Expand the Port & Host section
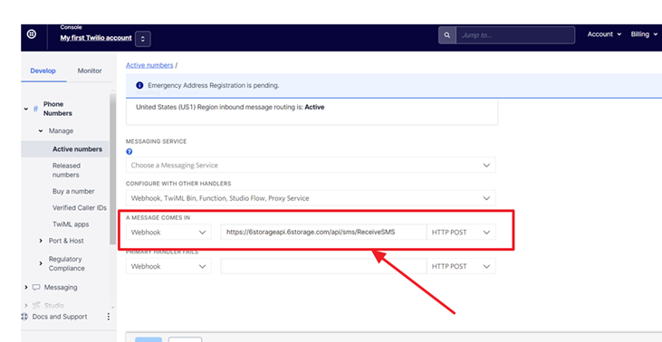The height and width of the screenshot is (342, 662). coord(41,241)
